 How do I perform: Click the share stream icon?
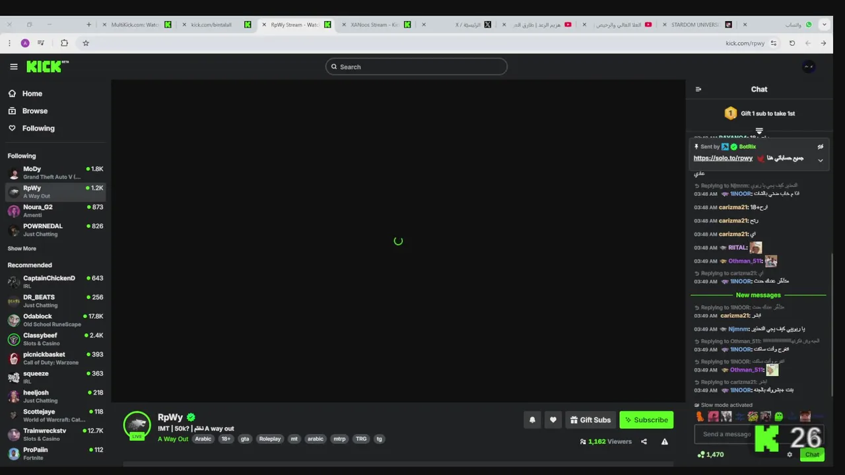pos(644,441)
